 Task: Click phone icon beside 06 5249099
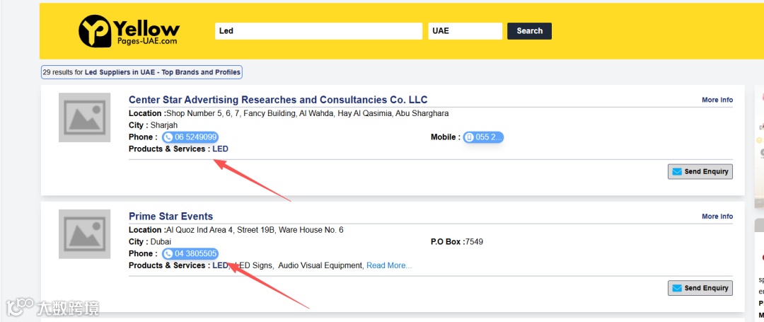coord(168,137)
